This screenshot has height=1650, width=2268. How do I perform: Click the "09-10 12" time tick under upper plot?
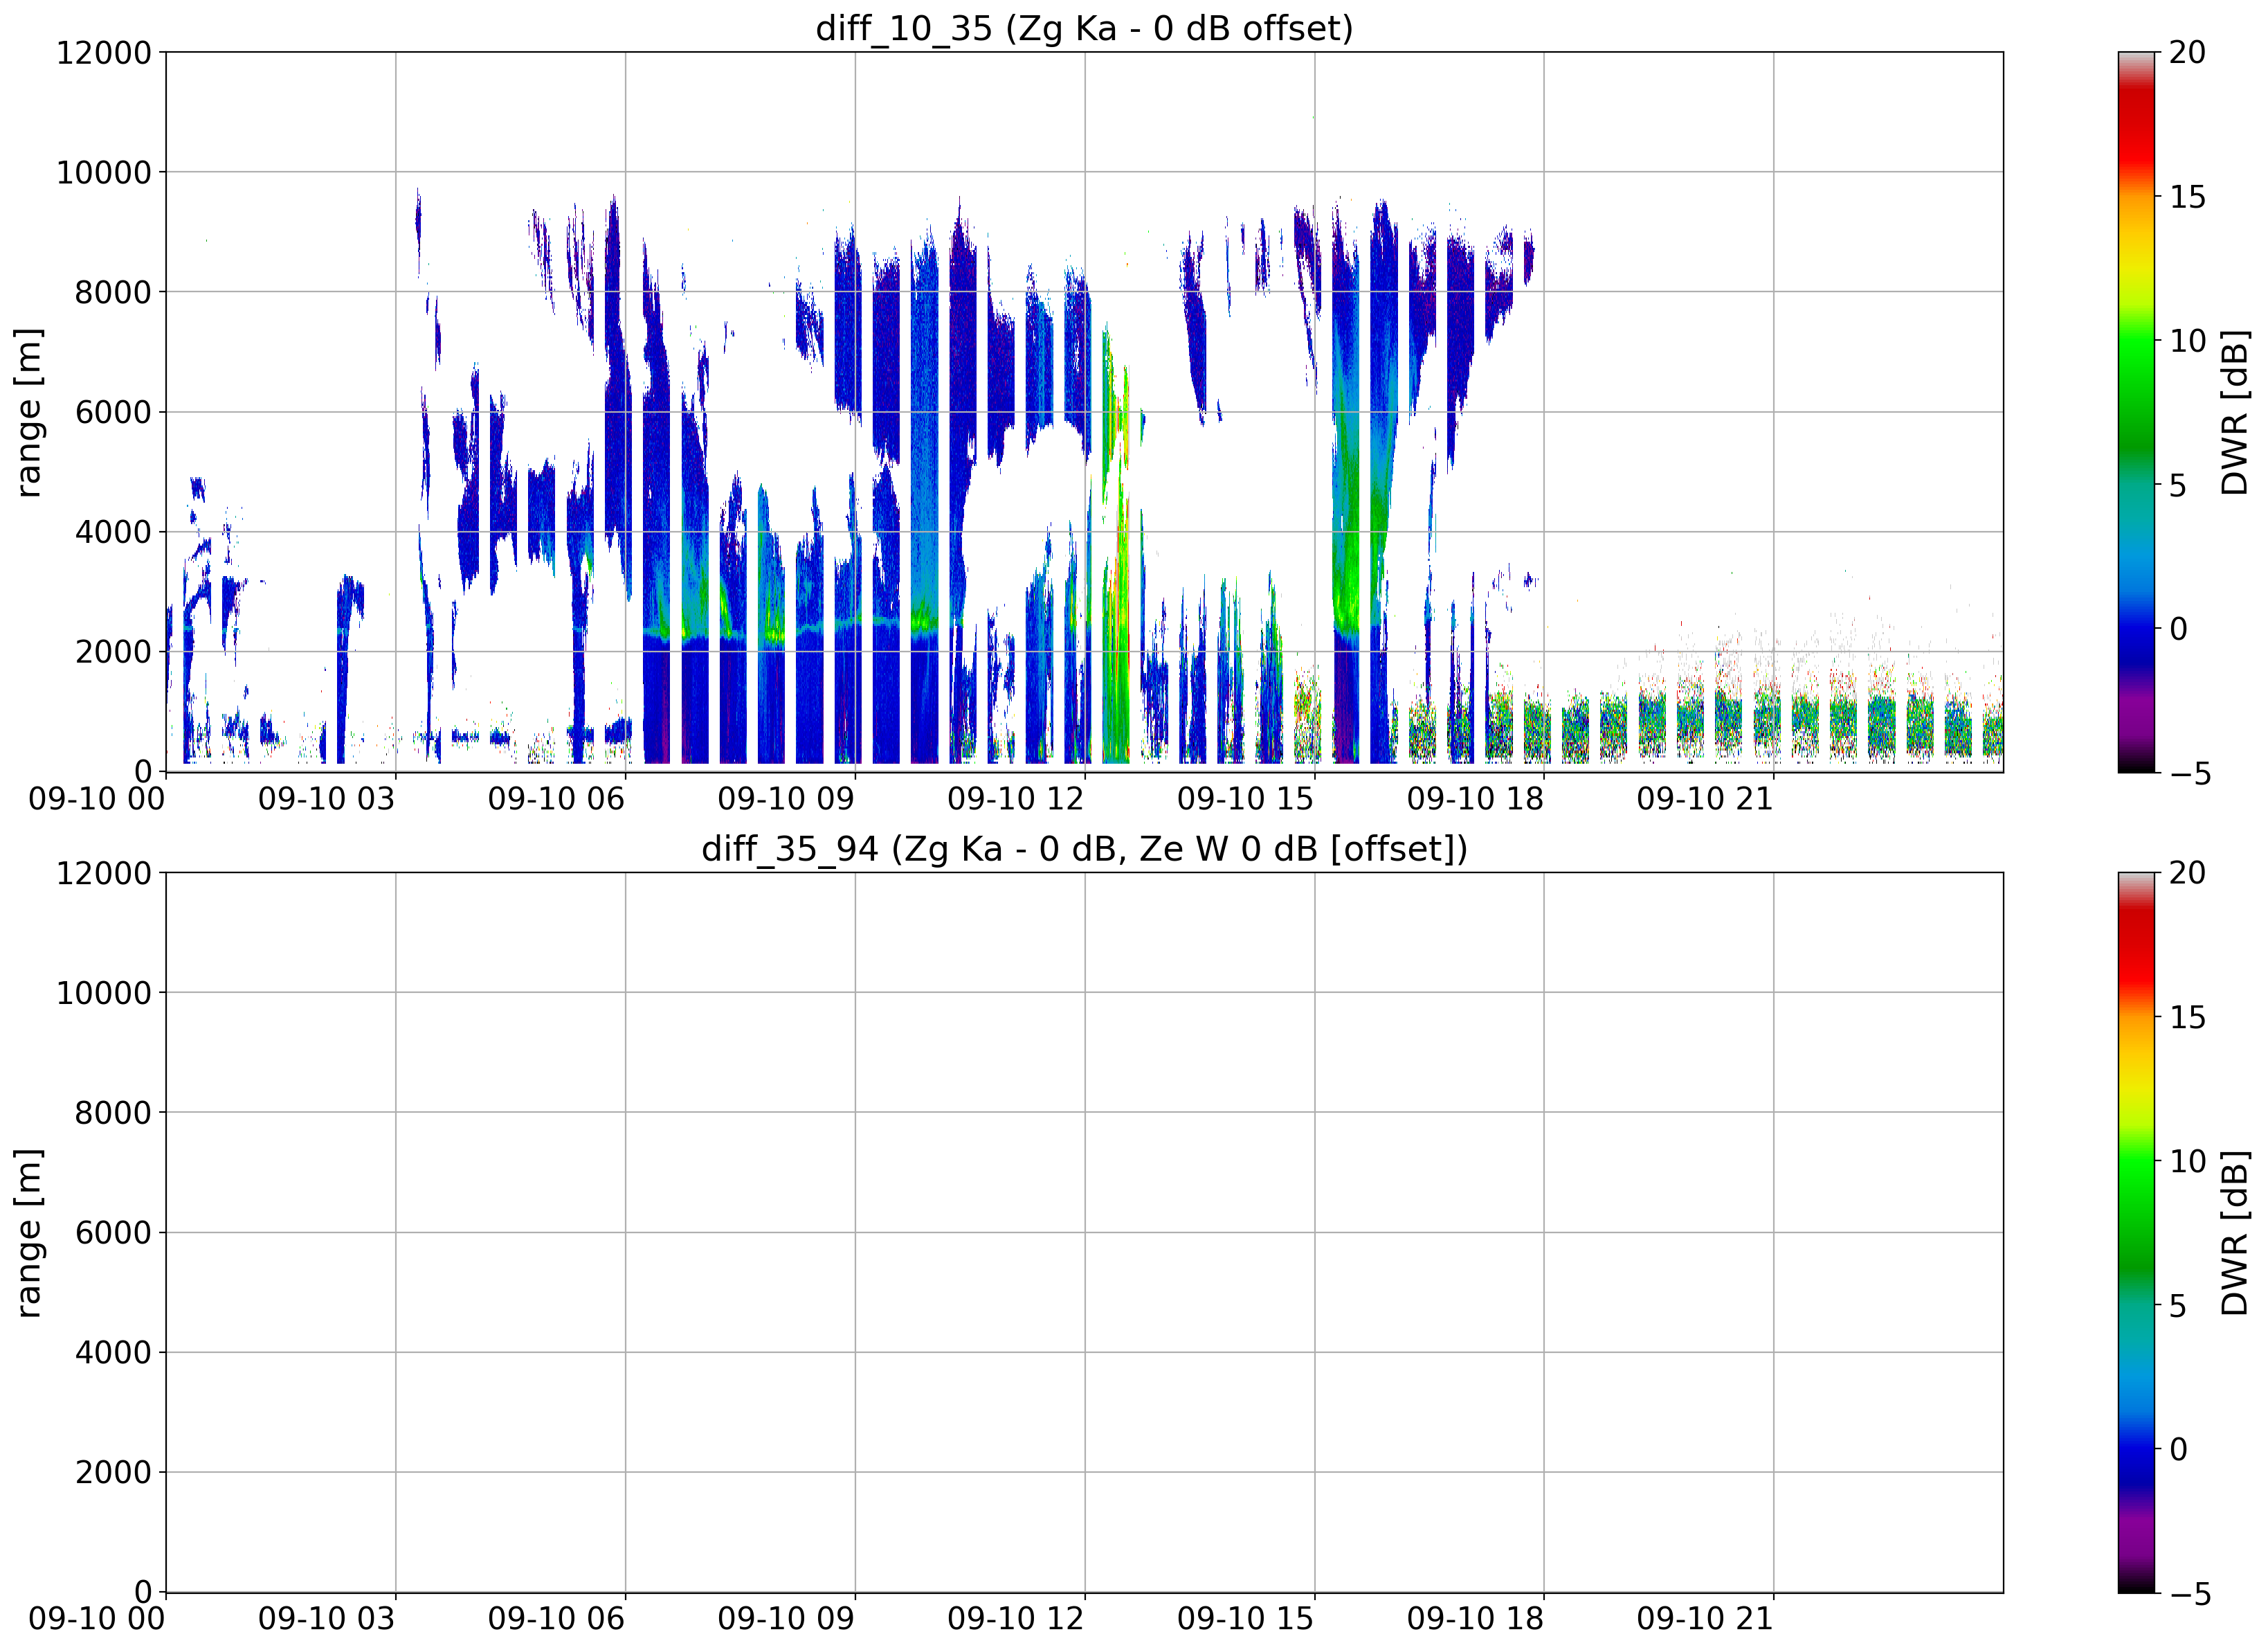pyautogui.click(x=1016, y=798)
